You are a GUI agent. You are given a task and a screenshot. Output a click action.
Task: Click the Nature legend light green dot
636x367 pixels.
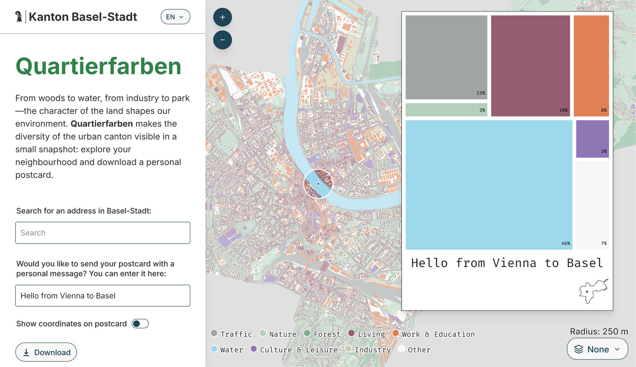[263, 333]
